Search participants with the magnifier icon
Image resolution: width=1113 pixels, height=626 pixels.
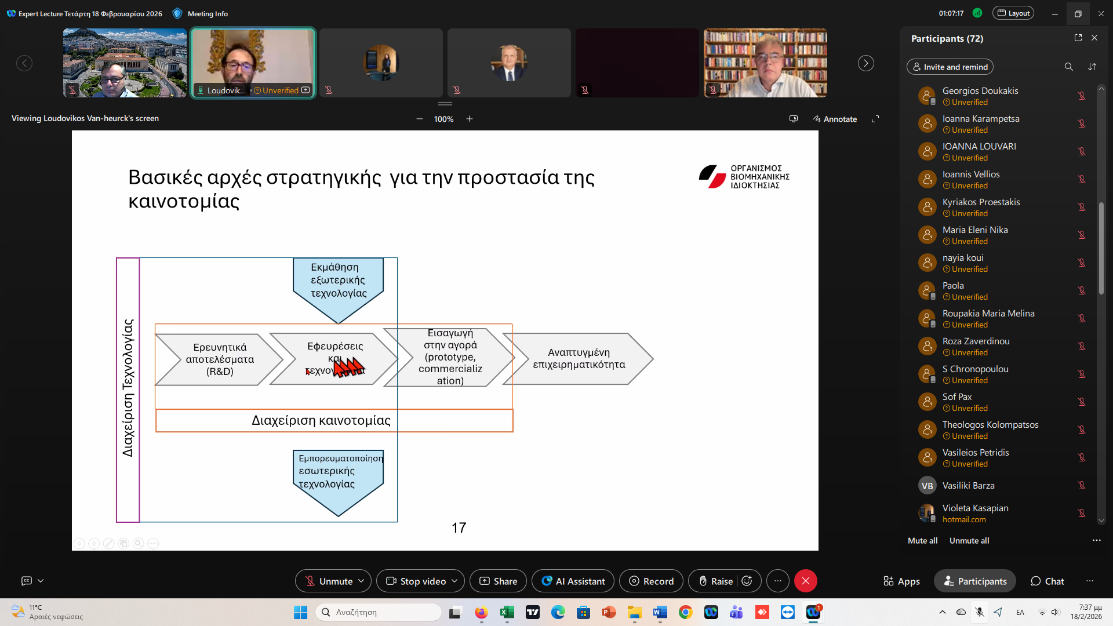point(1068,67)
